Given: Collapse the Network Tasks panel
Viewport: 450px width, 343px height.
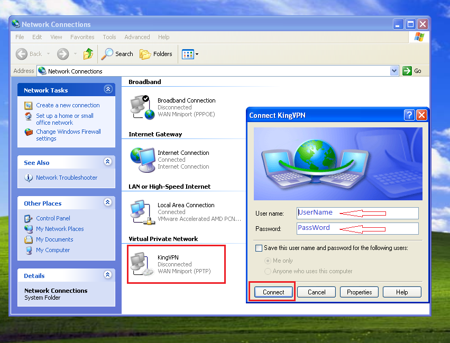Looking at the screenshot, I should (x=108, y=89).
